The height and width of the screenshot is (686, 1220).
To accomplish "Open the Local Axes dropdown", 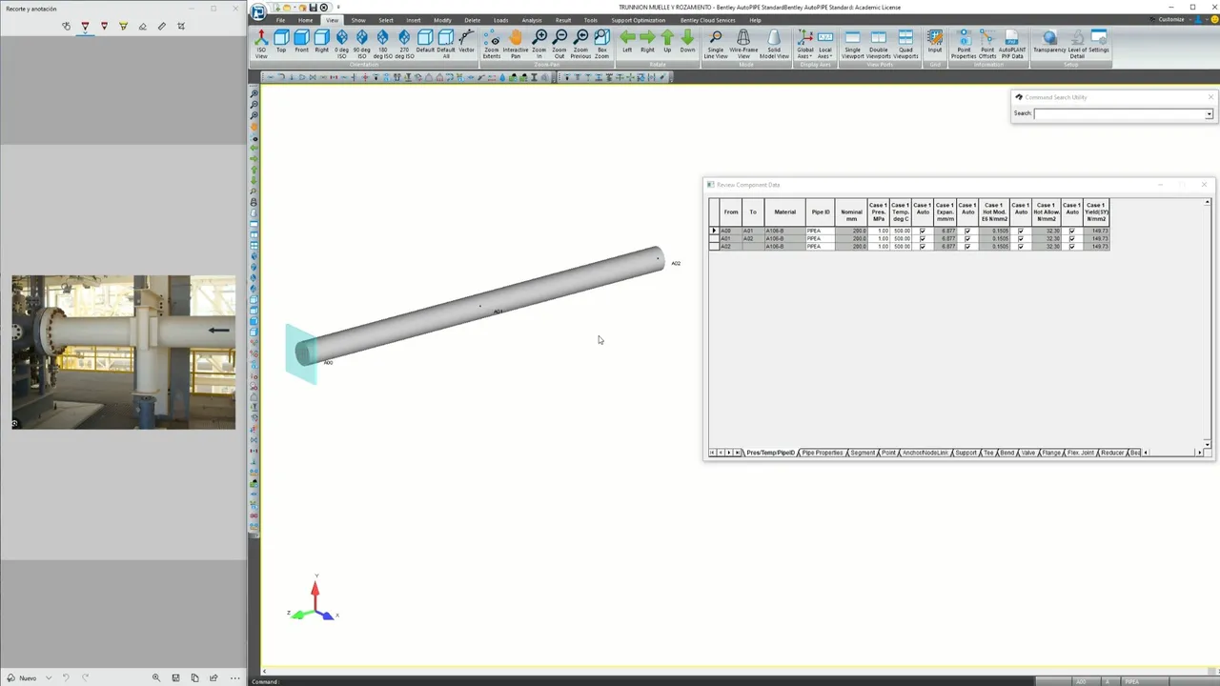I will click(825, 44).
